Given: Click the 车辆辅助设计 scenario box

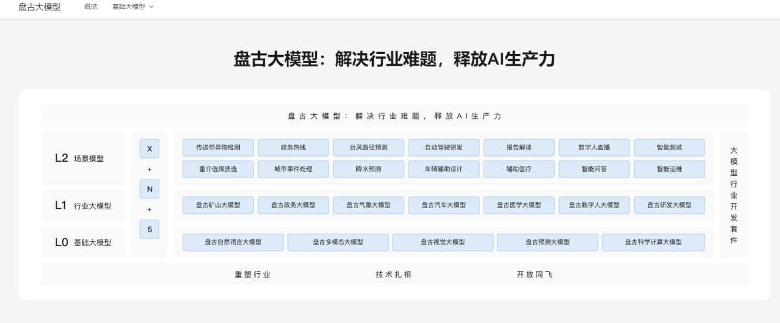Looking at the screenshot, I should [x=444, y=169].
